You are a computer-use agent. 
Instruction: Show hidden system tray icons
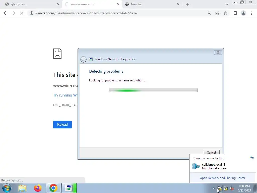[213, 188]
